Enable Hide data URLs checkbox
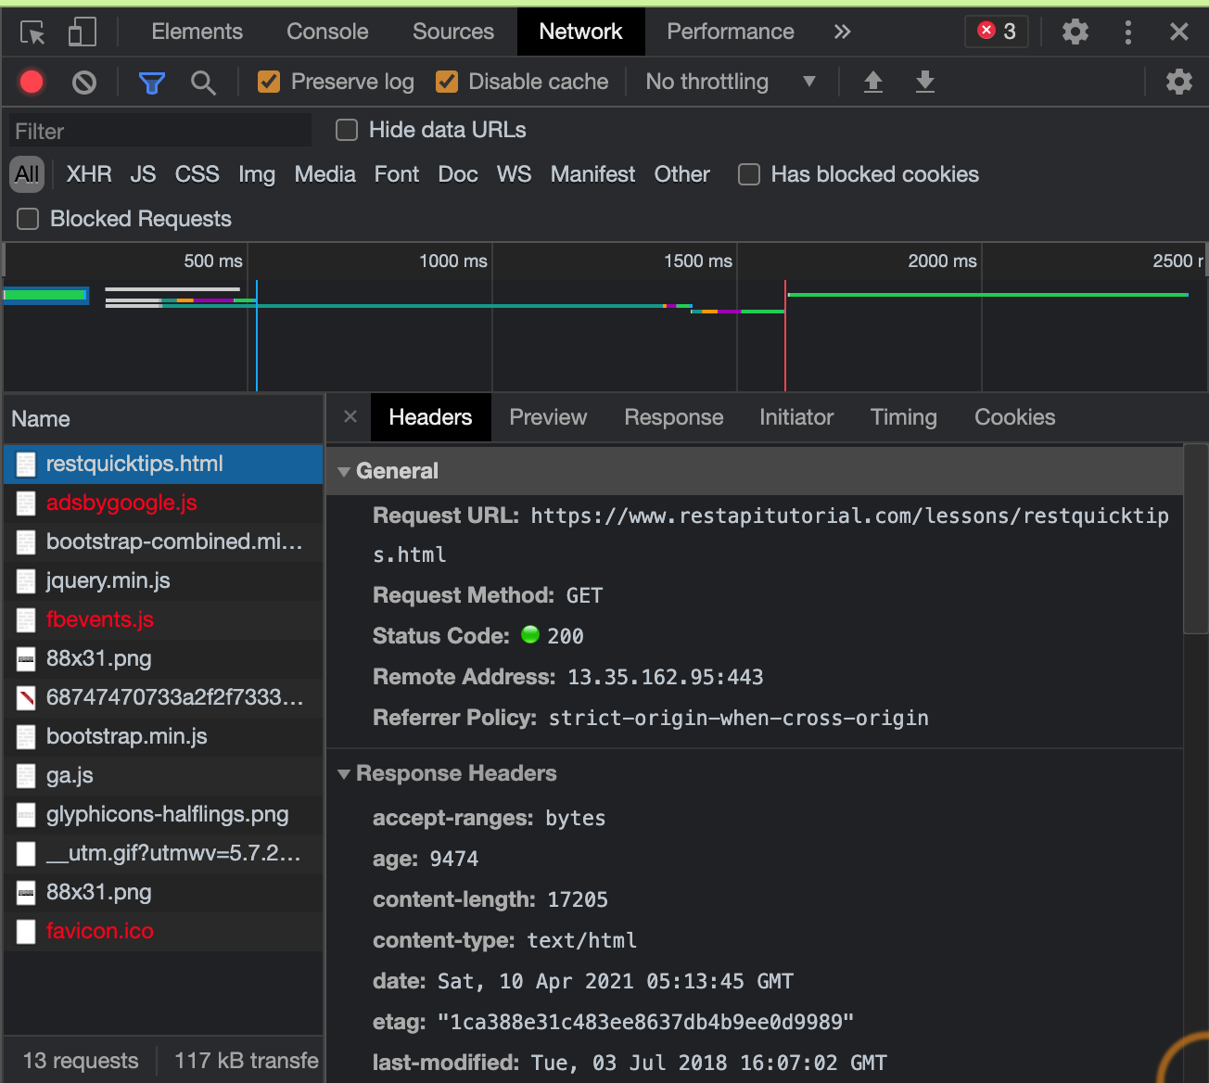Viewport: 1209px width, 1083px height. point(347,130)
